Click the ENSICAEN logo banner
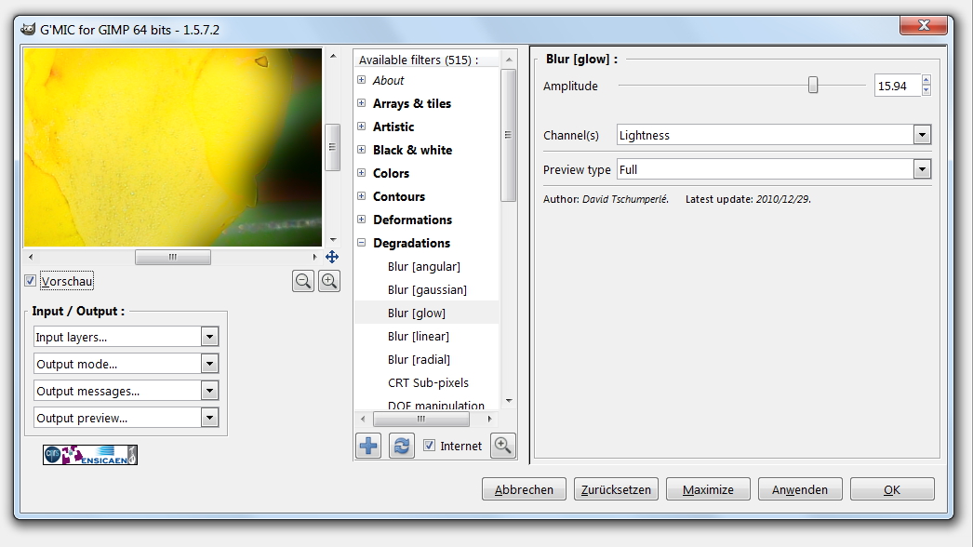The image size is (973, 547). coord(90,455)
